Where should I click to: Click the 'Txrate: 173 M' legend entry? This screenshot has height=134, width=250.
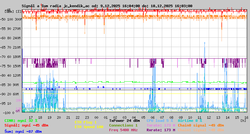tap(161, 125)
